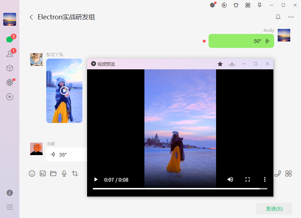Open the Moments icon in left sidebar

pos(10,82)
